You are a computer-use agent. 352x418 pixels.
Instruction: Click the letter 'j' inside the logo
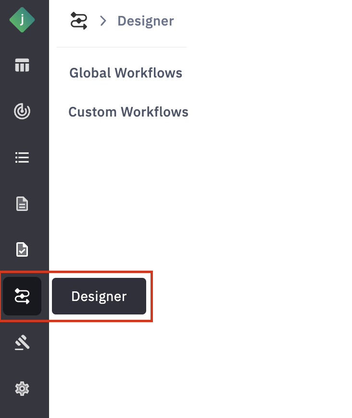(22, 20)
